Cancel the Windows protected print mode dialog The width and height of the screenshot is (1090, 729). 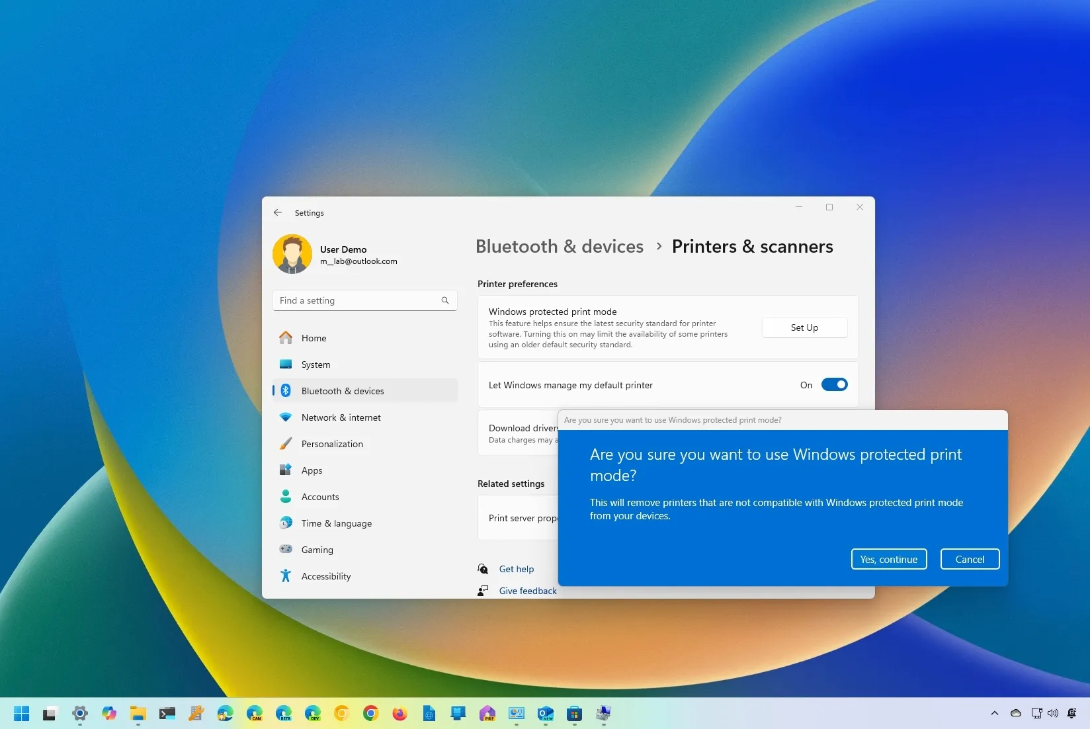click(x=969, y=559)
